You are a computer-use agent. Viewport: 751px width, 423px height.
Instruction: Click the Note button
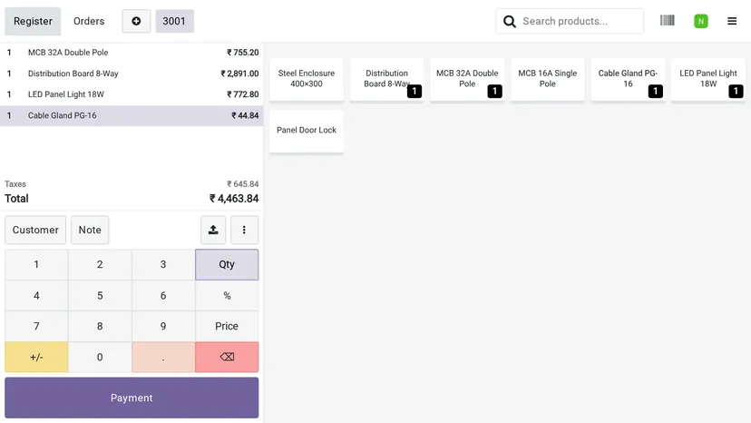(x=90, y=230)
